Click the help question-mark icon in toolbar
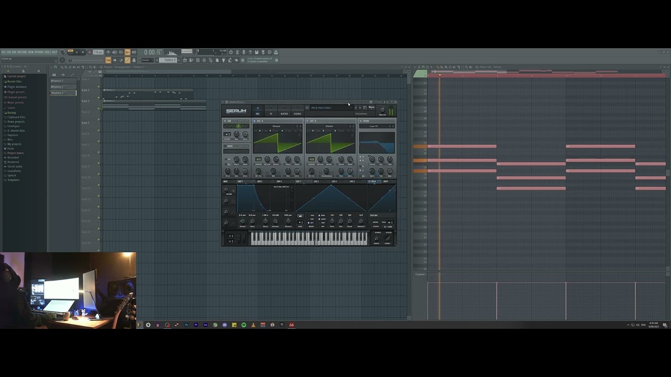Viewport: 671px width, 377px height. point(250,52)
